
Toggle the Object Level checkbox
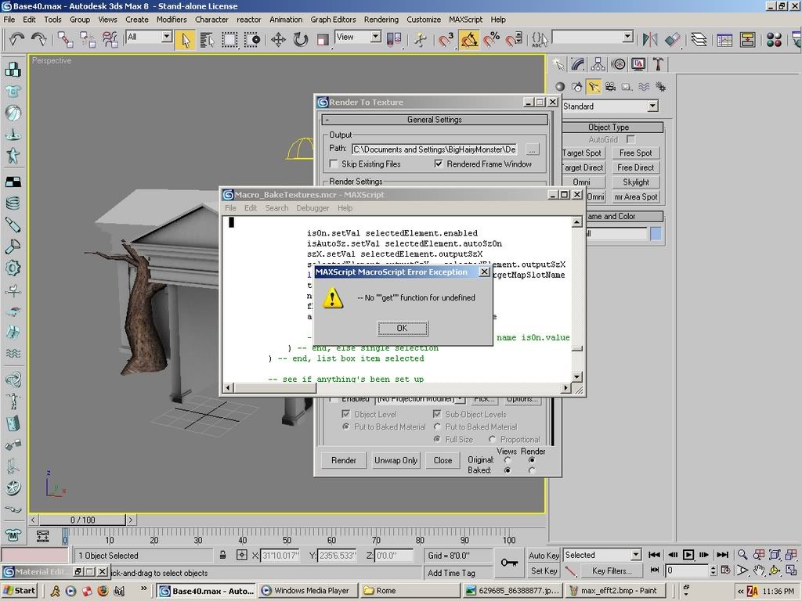pos(345,414)
